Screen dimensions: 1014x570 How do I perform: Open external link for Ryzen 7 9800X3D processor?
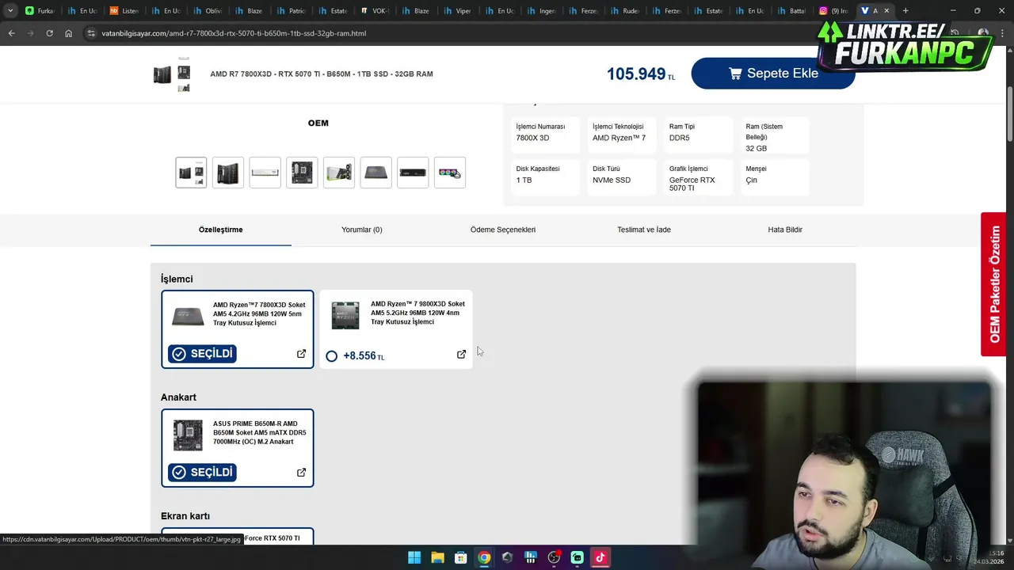461,354
